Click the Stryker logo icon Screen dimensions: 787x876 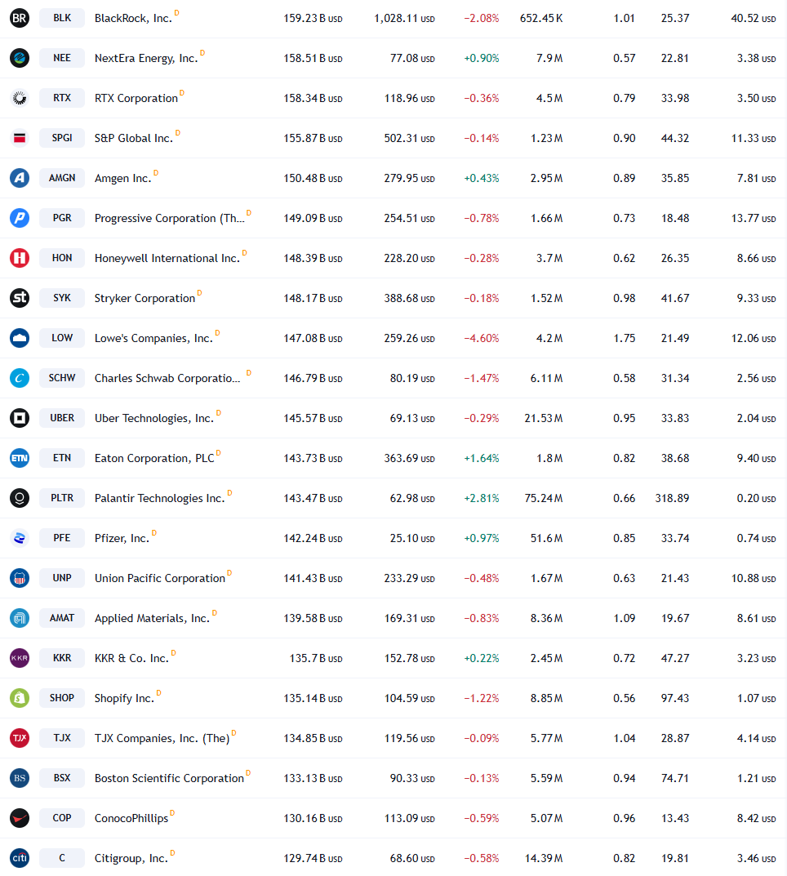click(x=20, y=298)
